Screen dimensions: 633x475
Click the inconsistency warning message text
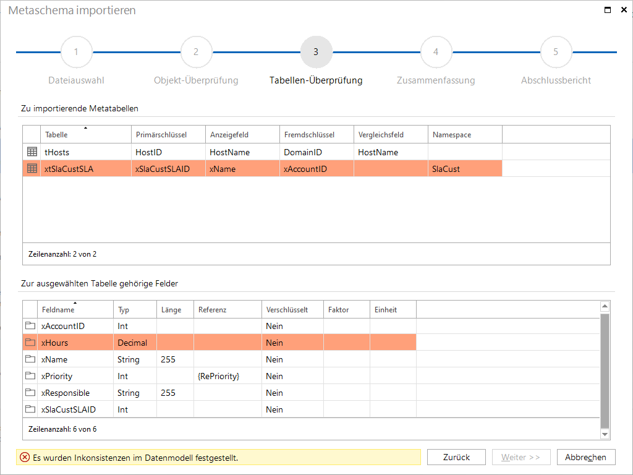135,458
